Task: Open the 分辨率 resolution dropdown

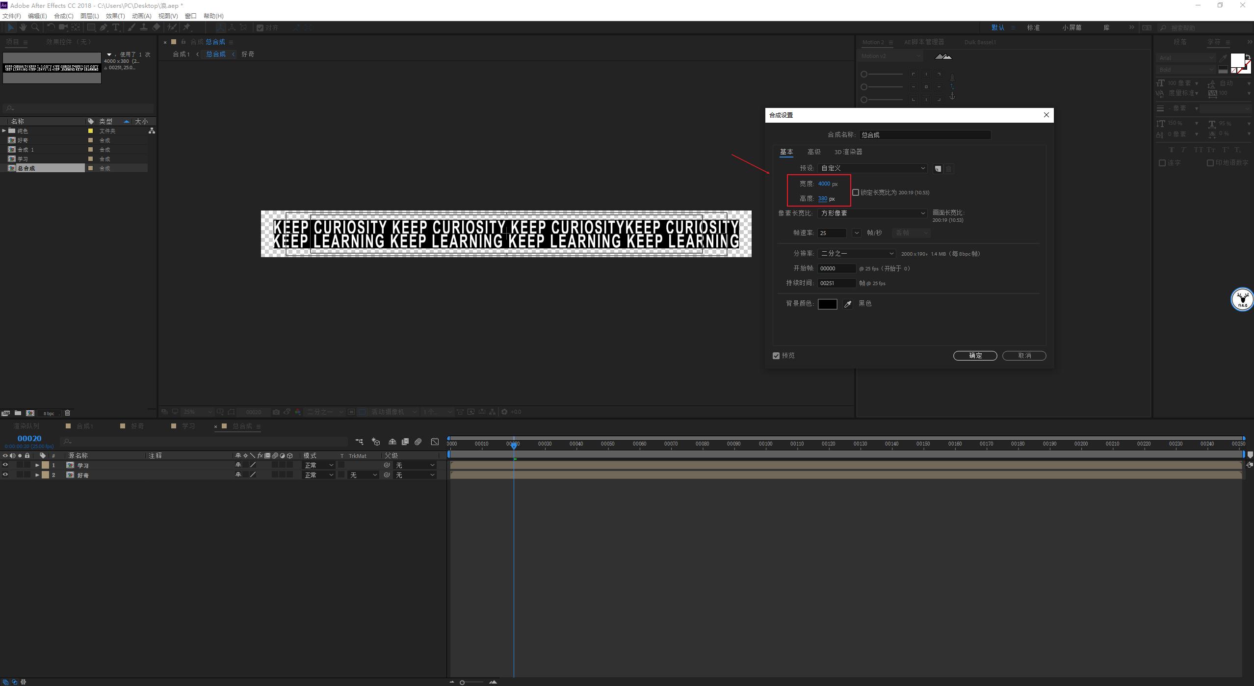Action: (857, 254)
